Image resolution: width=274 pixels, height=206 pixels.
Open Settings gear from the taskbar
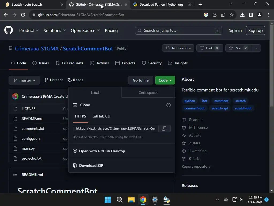pos(155,200)
